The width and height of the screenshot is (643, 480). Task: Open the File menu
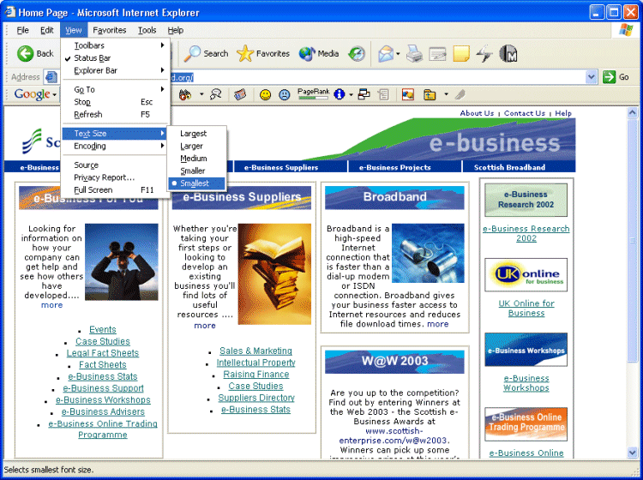click(22, 30)
